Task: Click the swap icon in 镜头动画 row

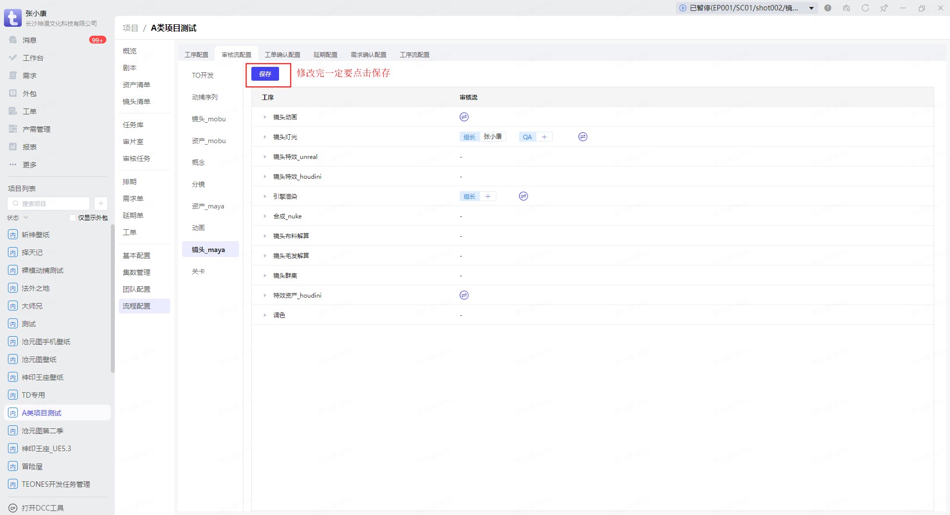Action: click(x=464, y=117)
